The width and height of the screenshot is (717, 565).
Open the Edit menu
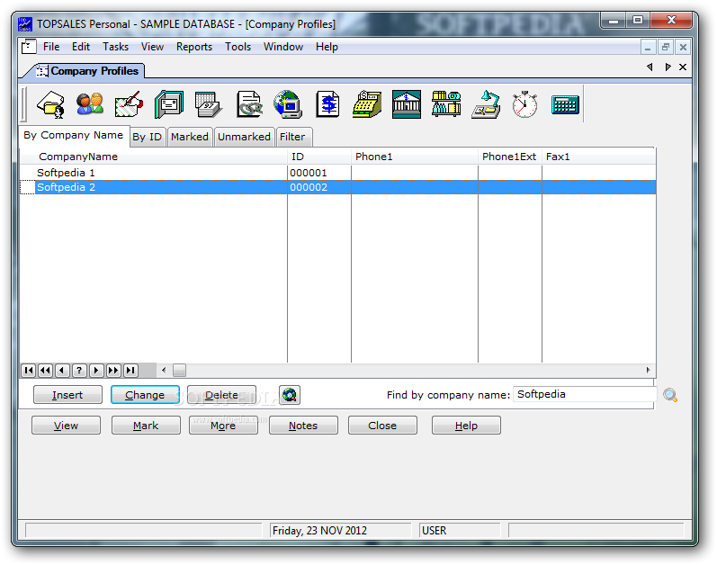[81, 47]
